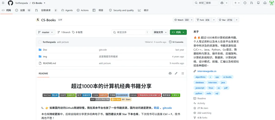This screenshot has width=275, height=120.
Task: Click the Fork 4.1k button
Action: point(203,20)
